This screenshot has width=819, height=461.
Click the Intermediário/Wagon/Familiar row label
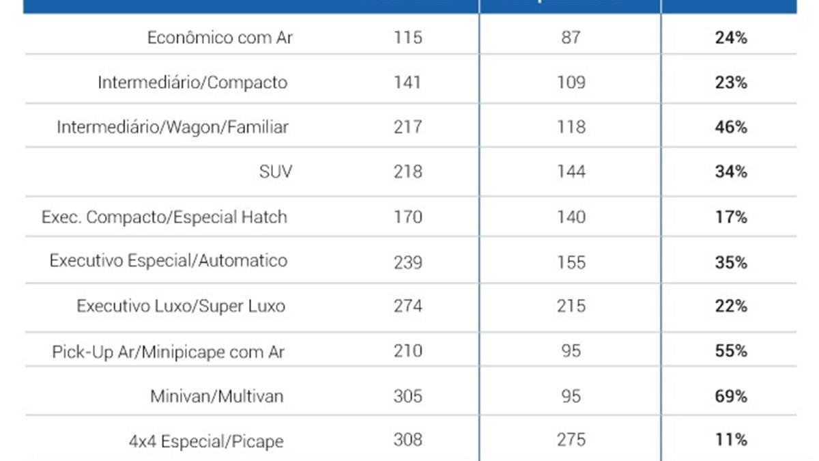point(173,127)
